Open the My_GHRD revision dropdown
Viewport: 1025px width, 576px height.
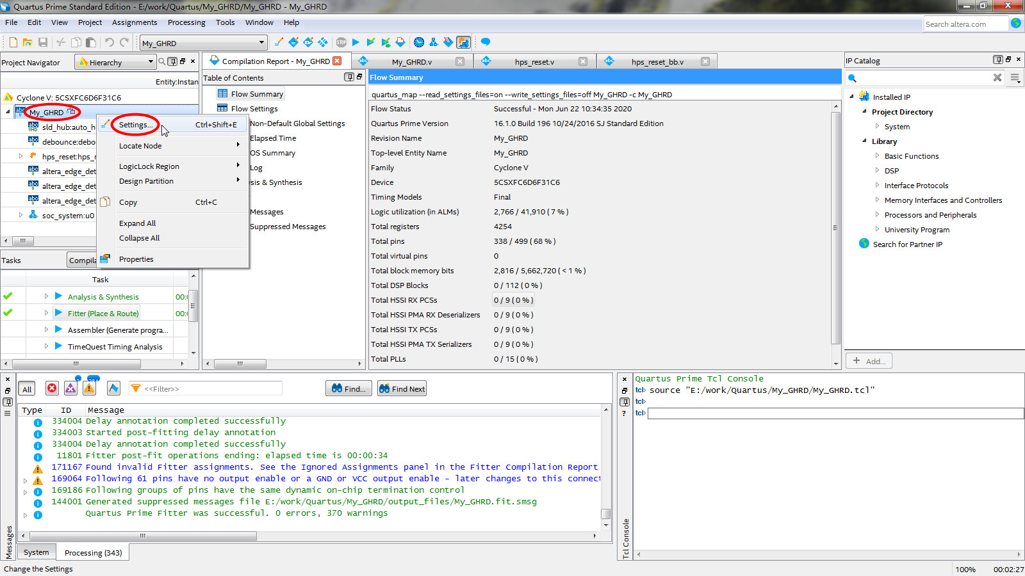tap(204, 43)
